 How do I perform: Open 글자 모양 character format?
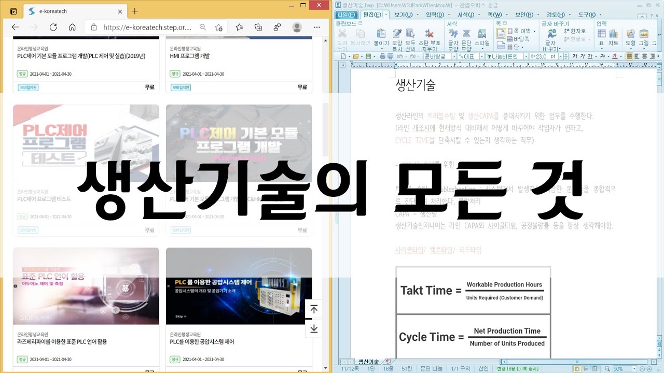[453, 39]
